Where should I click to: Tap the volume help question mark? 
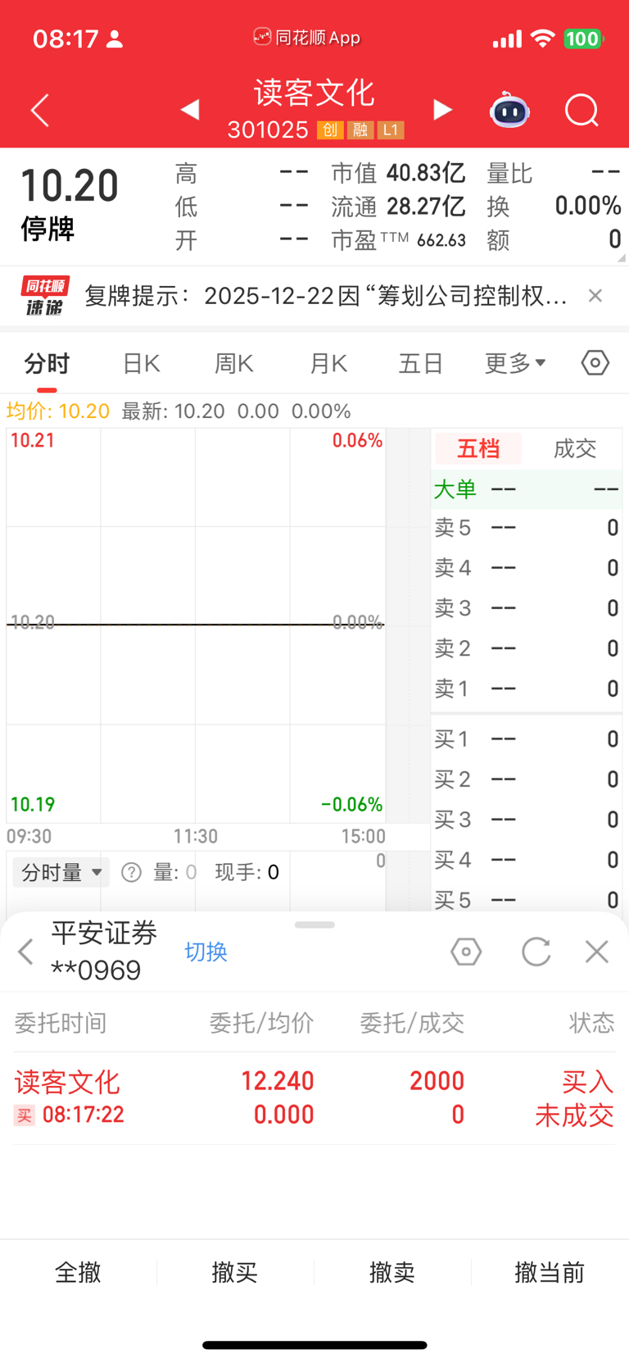pyautogui.click(x=131, y=872)
